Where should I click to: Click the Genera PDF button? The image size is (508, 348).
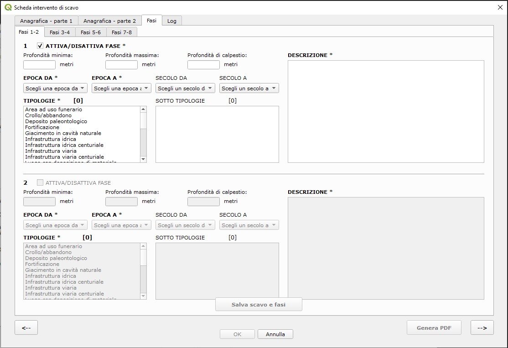click(x=434, y=327)
